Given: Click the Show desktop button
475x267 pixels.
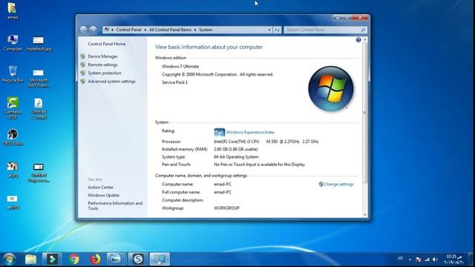Looking at the screenshot, I should 471,260.
